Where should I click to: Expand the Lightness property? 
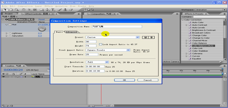tap(7, 33)
